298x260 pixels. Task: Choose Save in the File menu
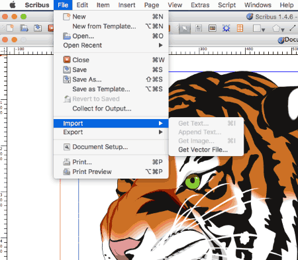(x=111, y=69)
